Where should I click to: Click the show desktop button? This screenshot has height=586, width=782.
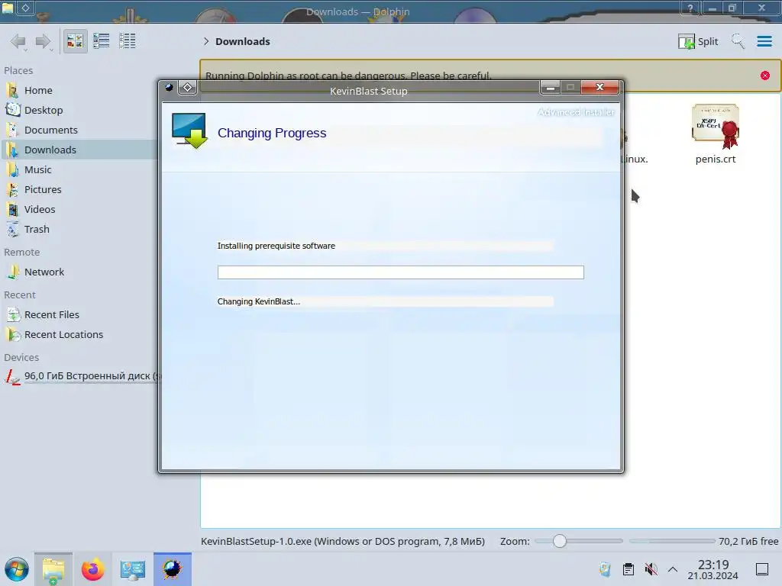[762, 569]
